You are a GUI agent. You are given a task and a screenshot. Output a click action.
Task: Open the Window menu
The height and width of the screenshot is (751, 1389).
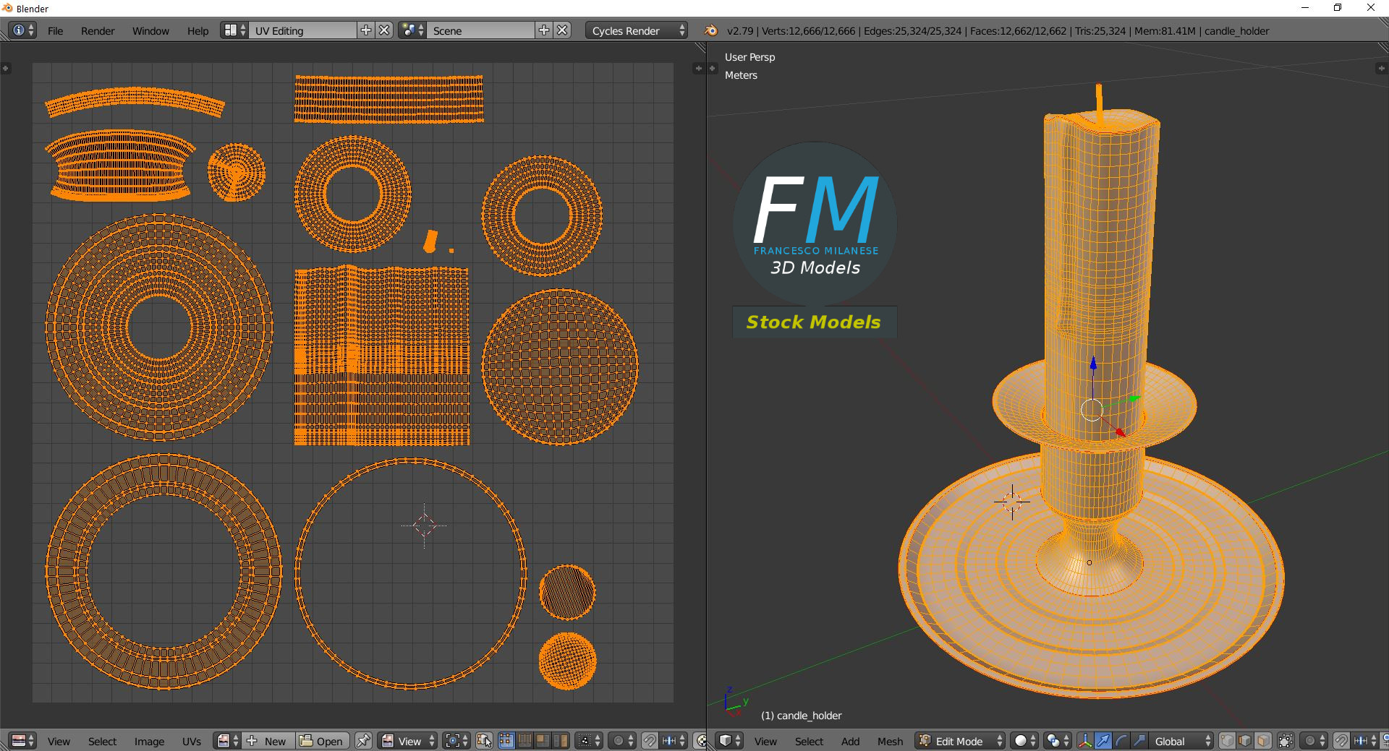pyautogui.click(x=150, y=30)
